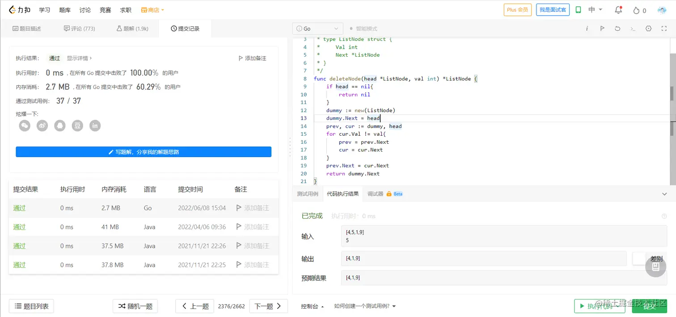Click code line 13 dummy.Next = head
This screenshot has height=317, width=676.
(x=353, y=118)
